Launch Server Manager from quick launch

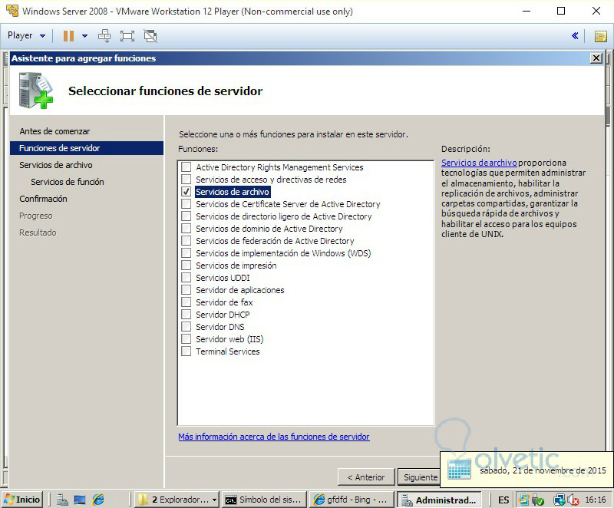click(x=62, y=500)
